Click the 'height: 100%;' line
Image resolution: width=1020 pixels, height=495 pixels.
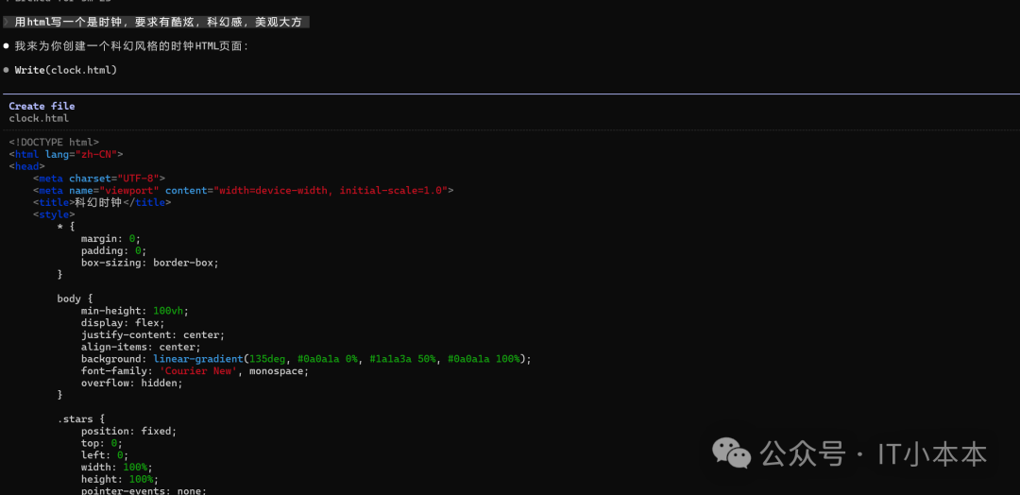click(x=120, y=479)
